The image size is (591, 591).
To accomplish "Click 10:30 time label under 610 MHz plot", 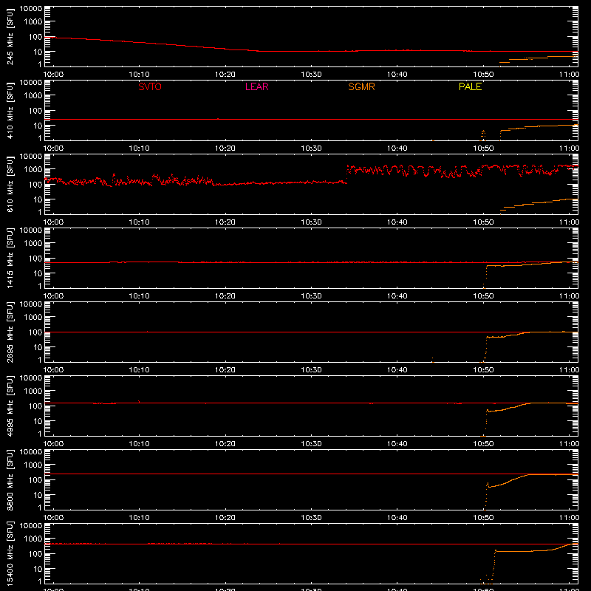I will tap(311, 222).
